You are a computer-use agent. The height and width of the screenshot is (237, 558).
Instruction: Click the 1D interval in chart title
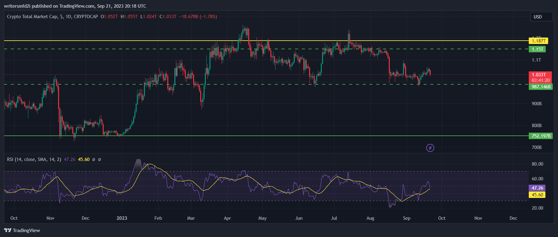(x=68, y=17)
